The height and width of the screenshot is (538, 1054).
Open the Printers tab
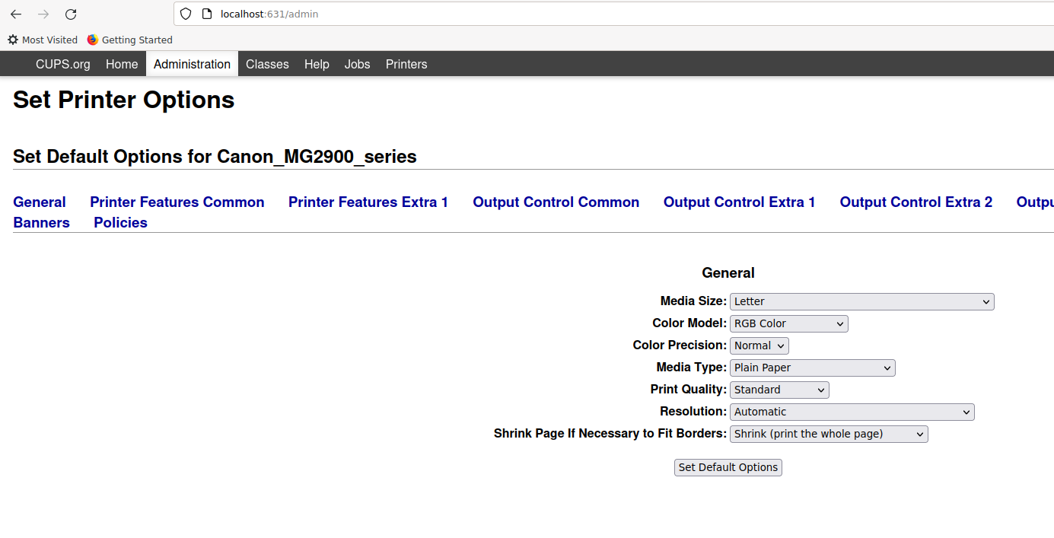tap(406, 64)
